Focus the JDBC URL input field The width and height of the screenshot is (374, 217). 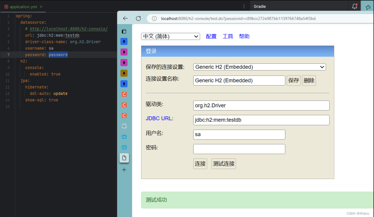[x=261, y=120]
